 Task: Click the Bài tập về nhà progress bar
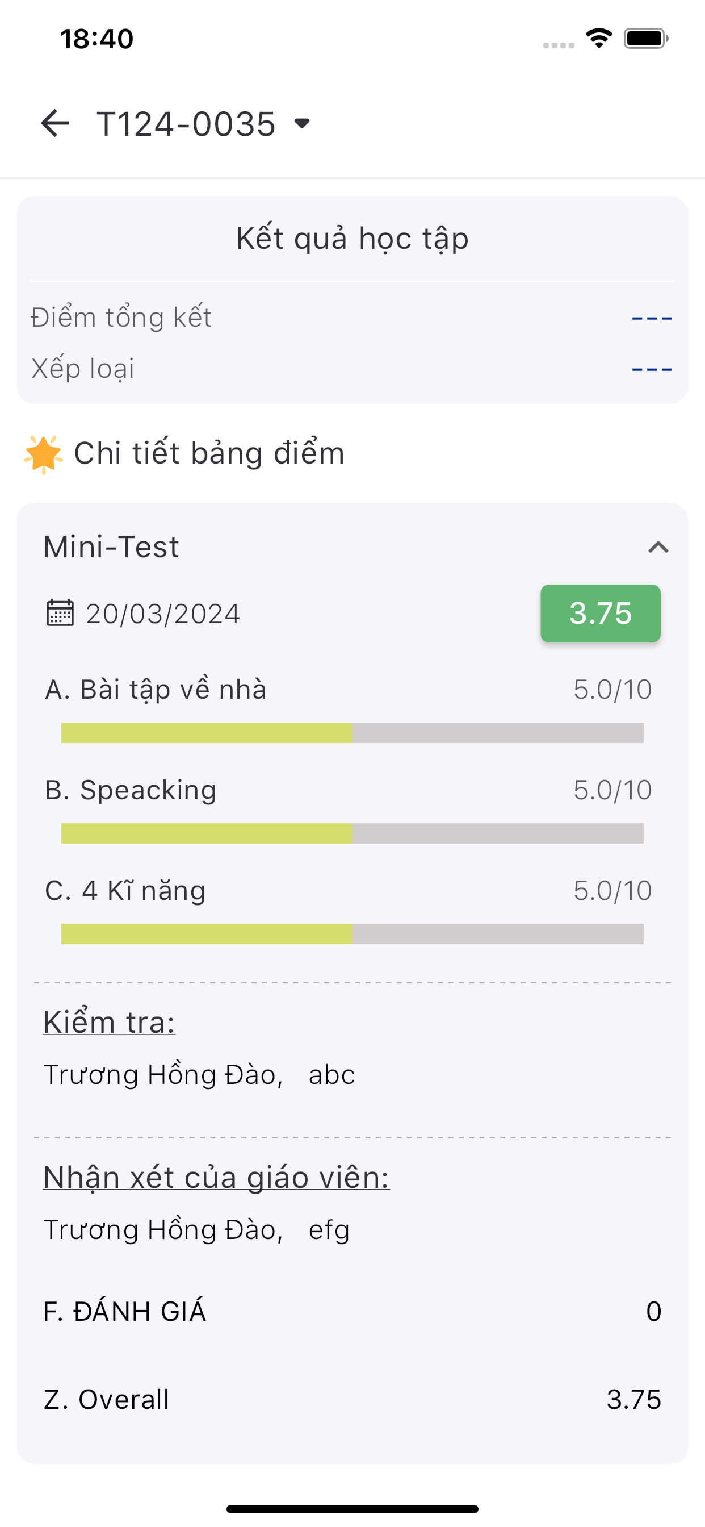tap(352, 733)
